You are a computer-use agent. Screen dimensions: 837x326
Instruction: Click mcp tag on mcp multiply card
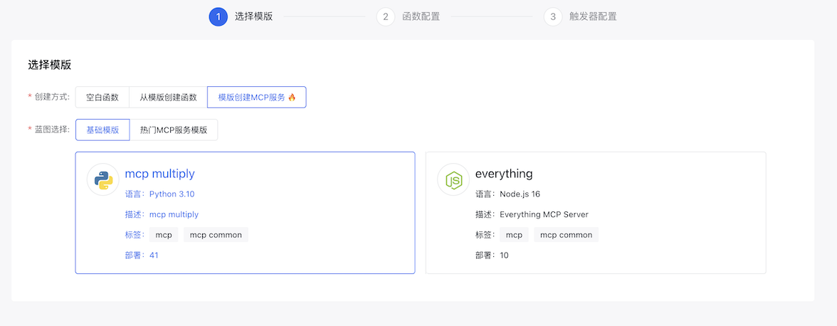pos(164,235)
